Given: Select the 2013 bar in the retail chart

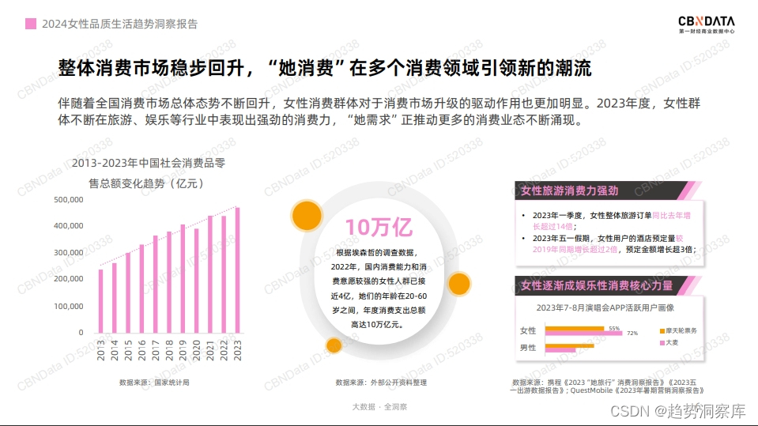Looking at the screenshot, I should 100,301.
